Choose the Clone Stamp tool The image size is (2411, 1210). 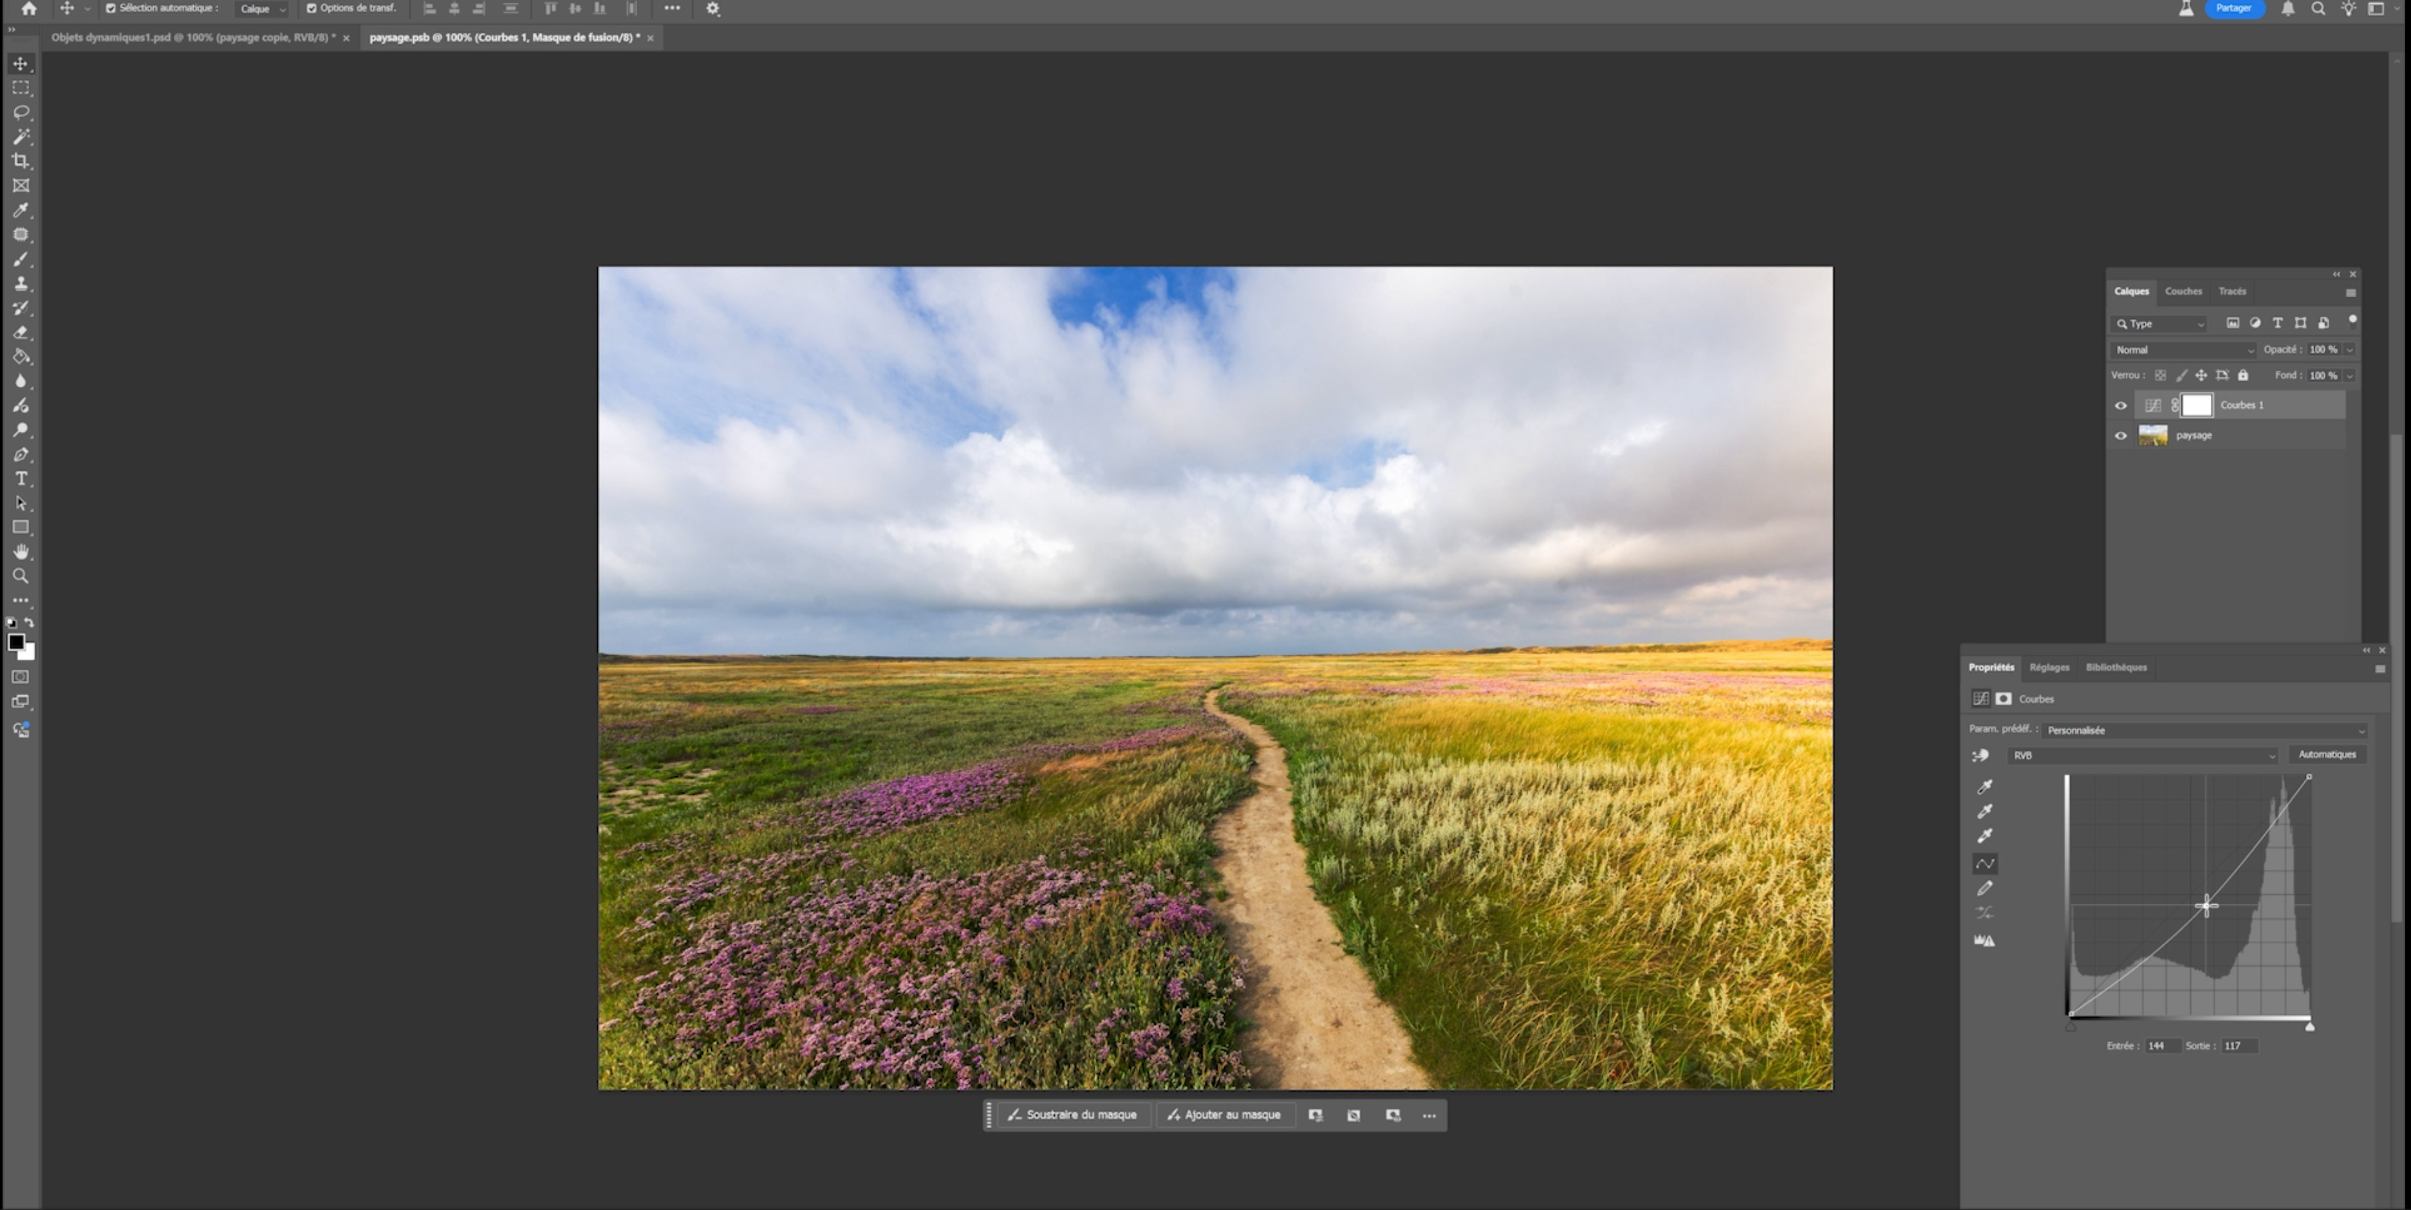(21, 284)
